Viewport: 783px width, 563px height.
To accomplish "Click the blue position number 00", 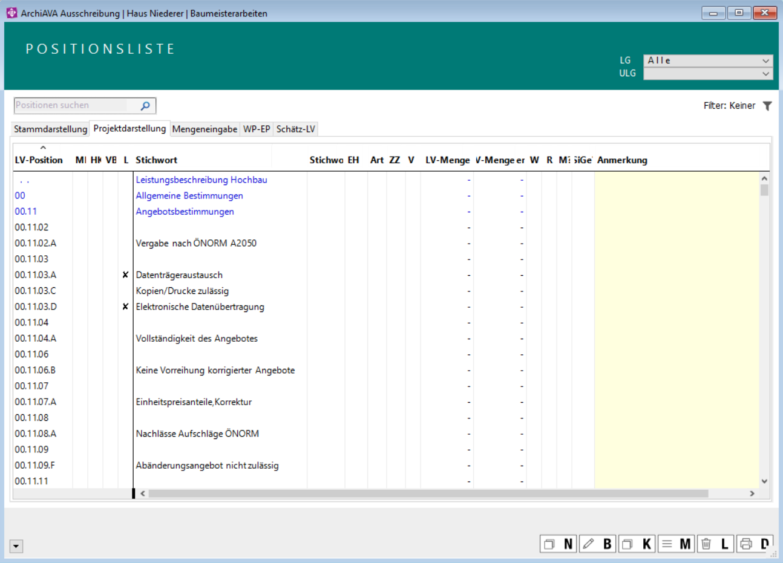I will point(20,195).
